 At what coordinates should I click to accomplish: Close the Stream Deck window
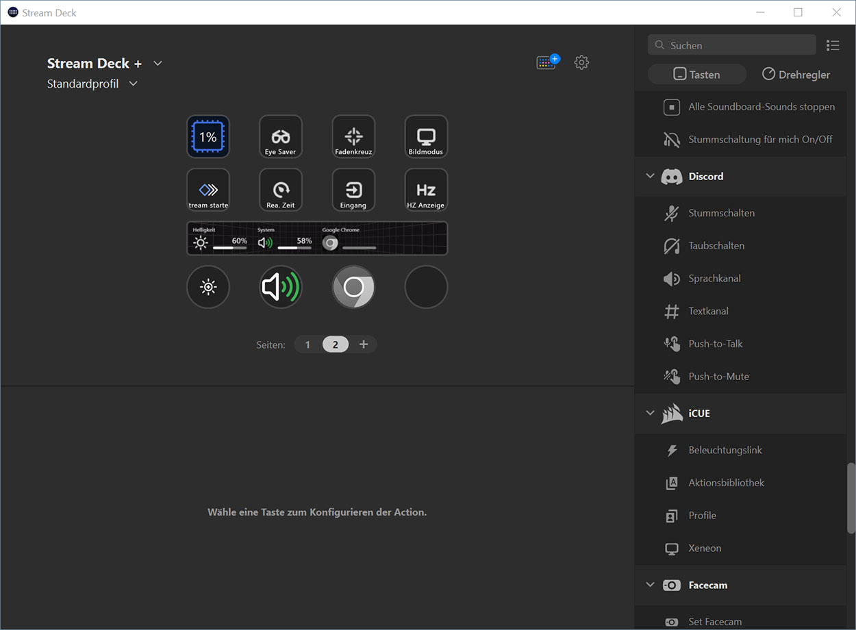pyautogui.click(x=836, y=12)
